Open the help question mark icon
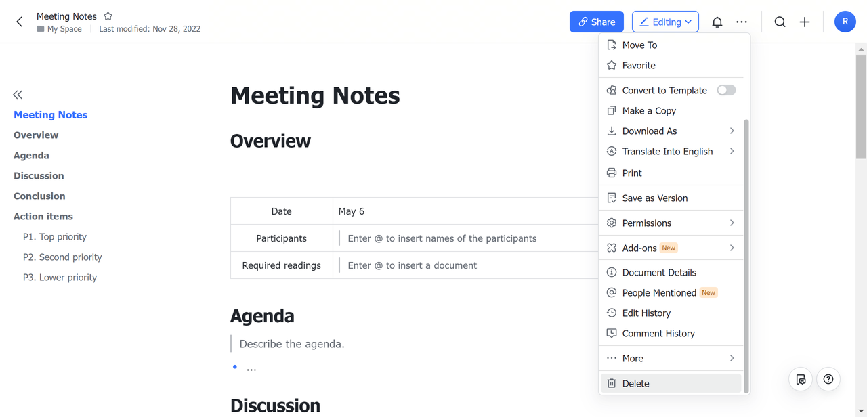 pos(828,379)
